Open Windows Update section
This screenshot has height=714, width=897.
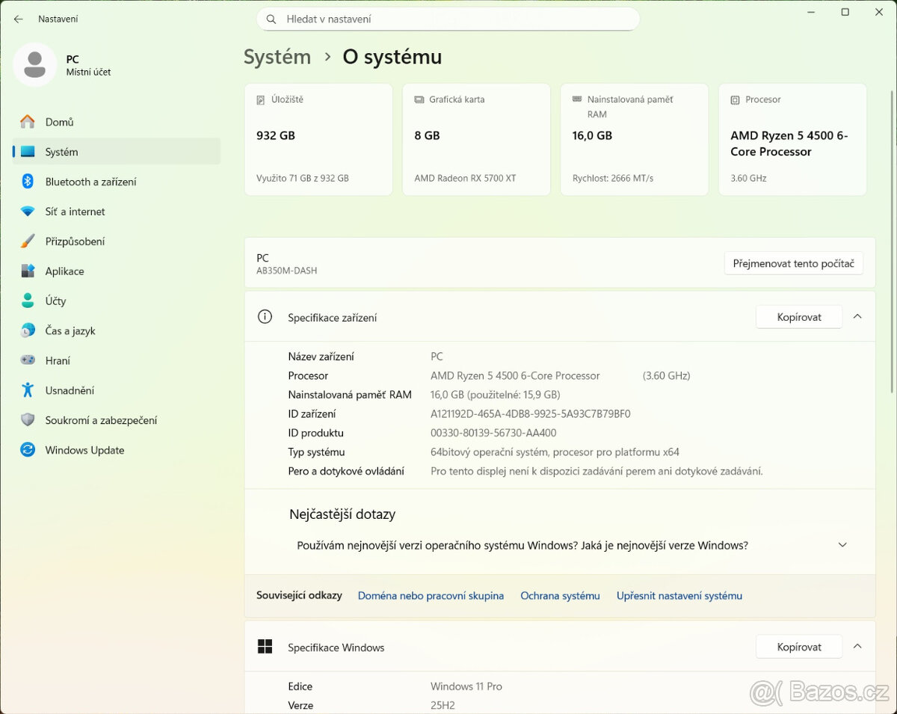pyautogui.click(x=85, y=449)
